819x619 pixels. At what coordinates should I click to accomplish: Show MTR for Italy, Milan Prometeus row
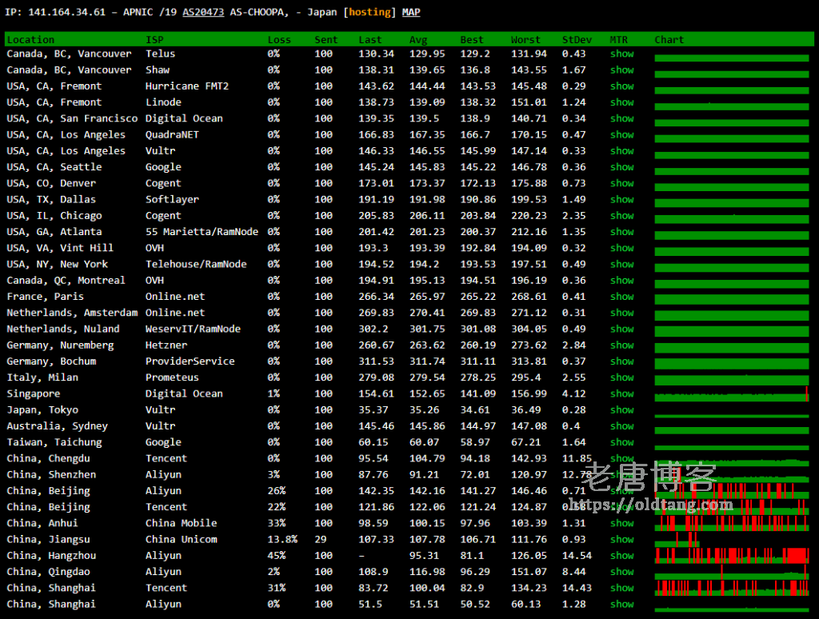[x=621, y=377]
